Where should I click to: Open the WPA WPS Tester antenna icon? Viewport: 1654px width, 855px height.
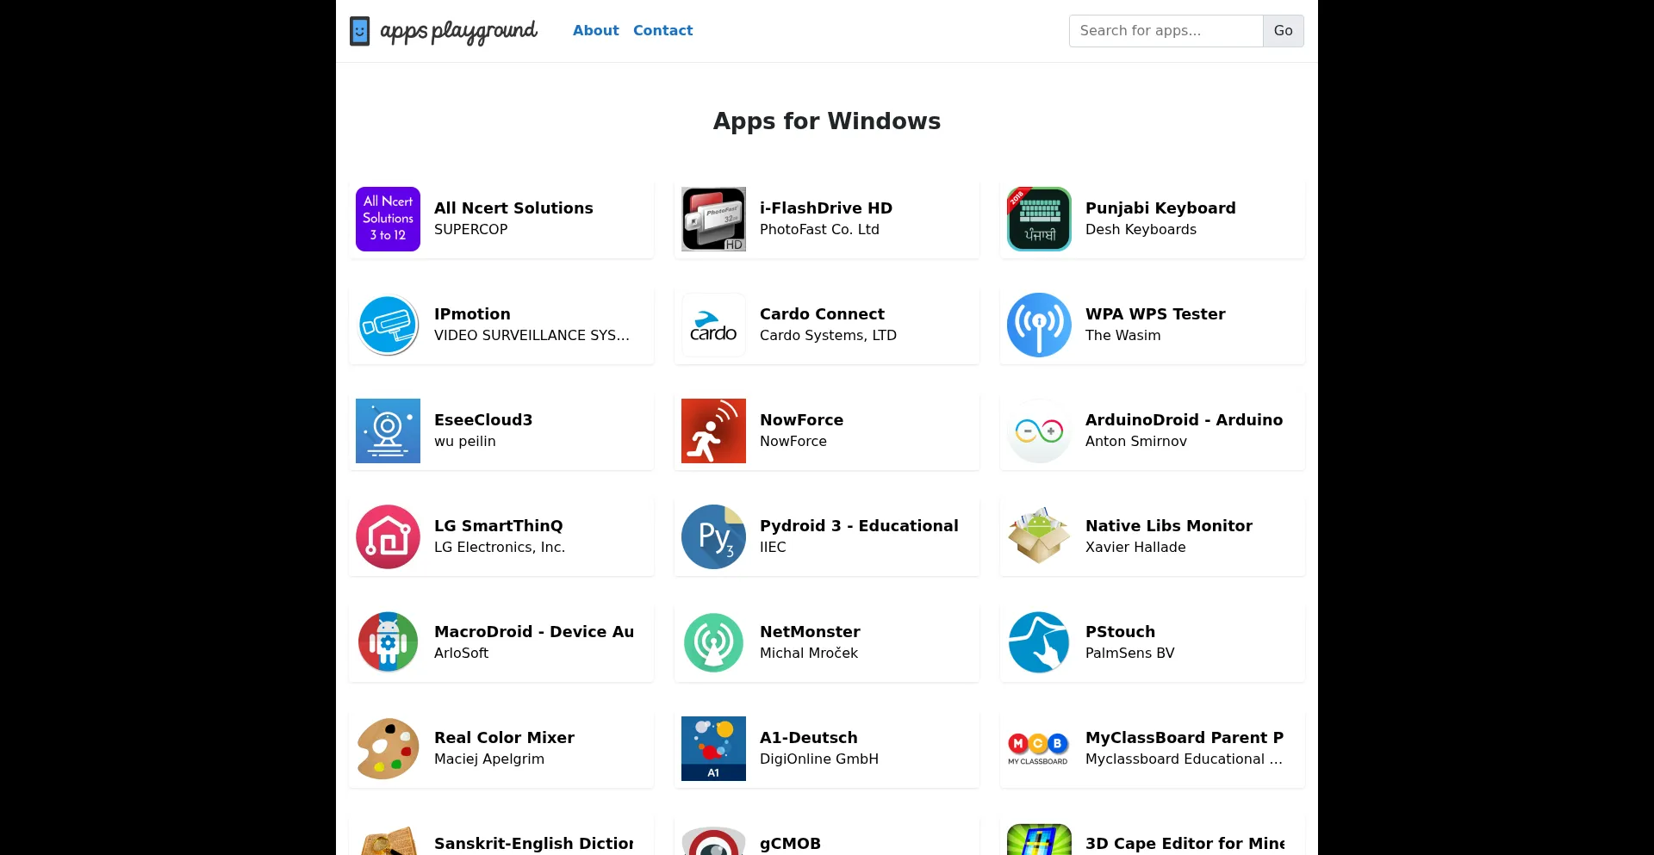click(1039, 325)
